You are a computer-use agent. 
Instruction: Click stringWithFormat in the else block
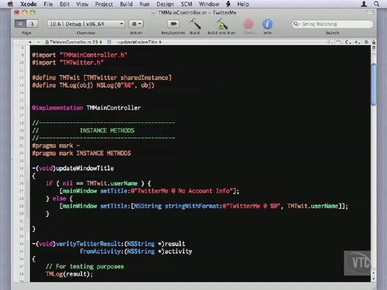(x=192, y=206)
